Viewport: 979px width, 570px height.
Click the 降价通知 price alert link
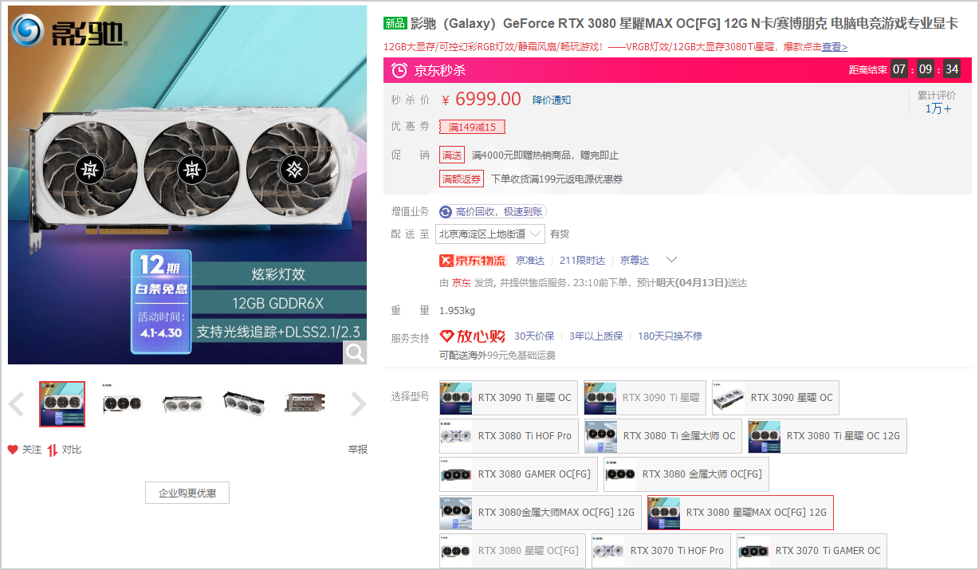point(552,100)
